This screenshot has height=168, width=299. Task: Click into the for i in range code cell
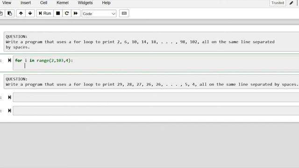pyautogui.click(x=156, y=63)
